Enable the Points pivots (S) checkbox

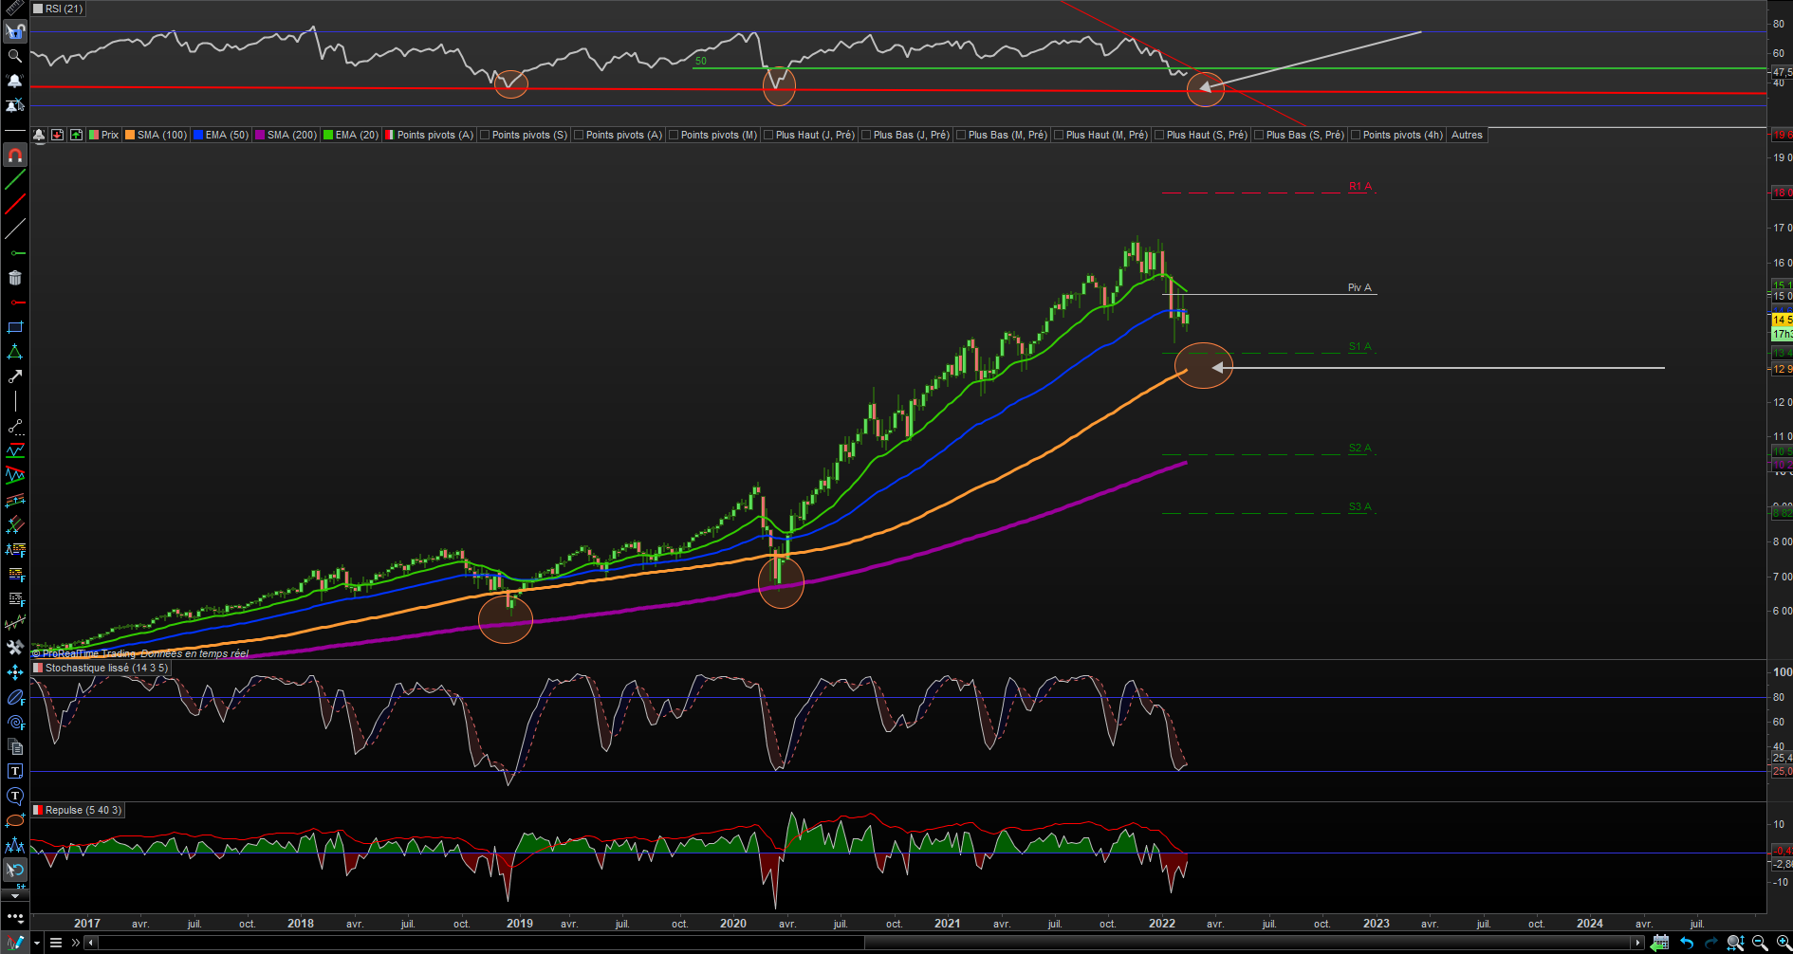(485, 135)
